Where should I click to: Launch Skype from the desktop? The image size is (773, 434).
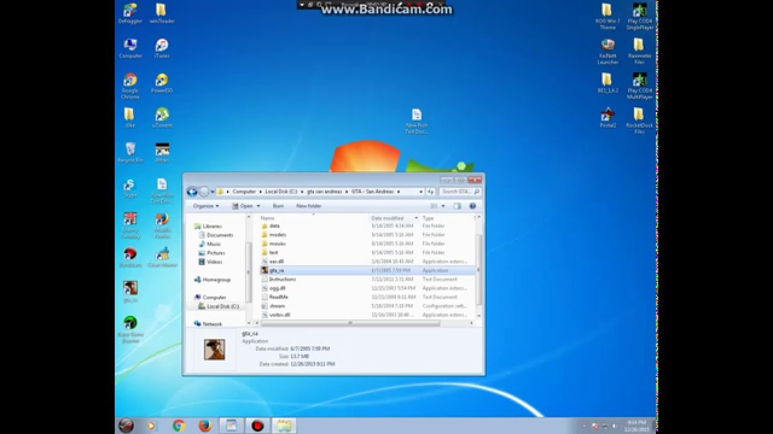(x=130, y=187)
